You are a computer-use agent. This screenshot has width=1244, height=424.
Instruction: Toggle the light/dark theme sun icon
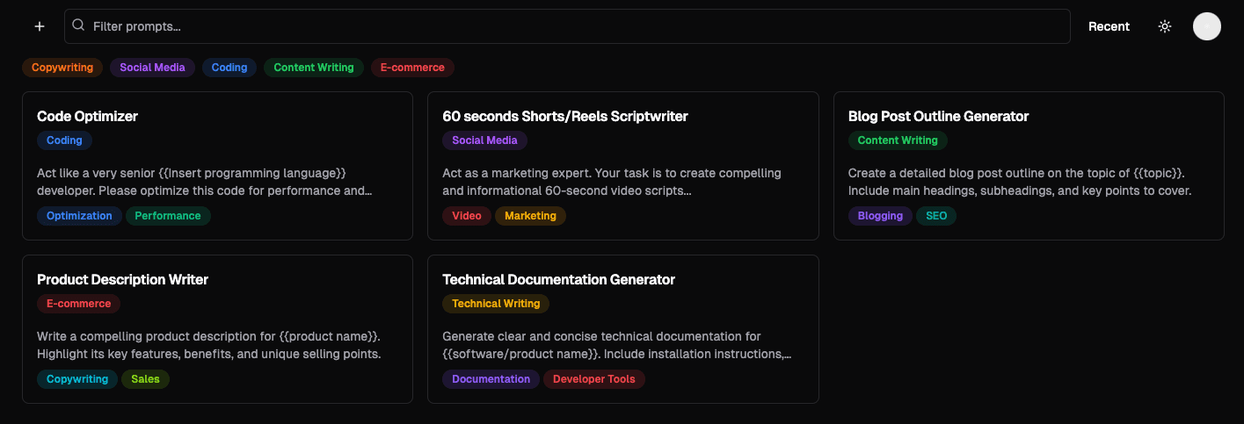(x=1165, y=26)
